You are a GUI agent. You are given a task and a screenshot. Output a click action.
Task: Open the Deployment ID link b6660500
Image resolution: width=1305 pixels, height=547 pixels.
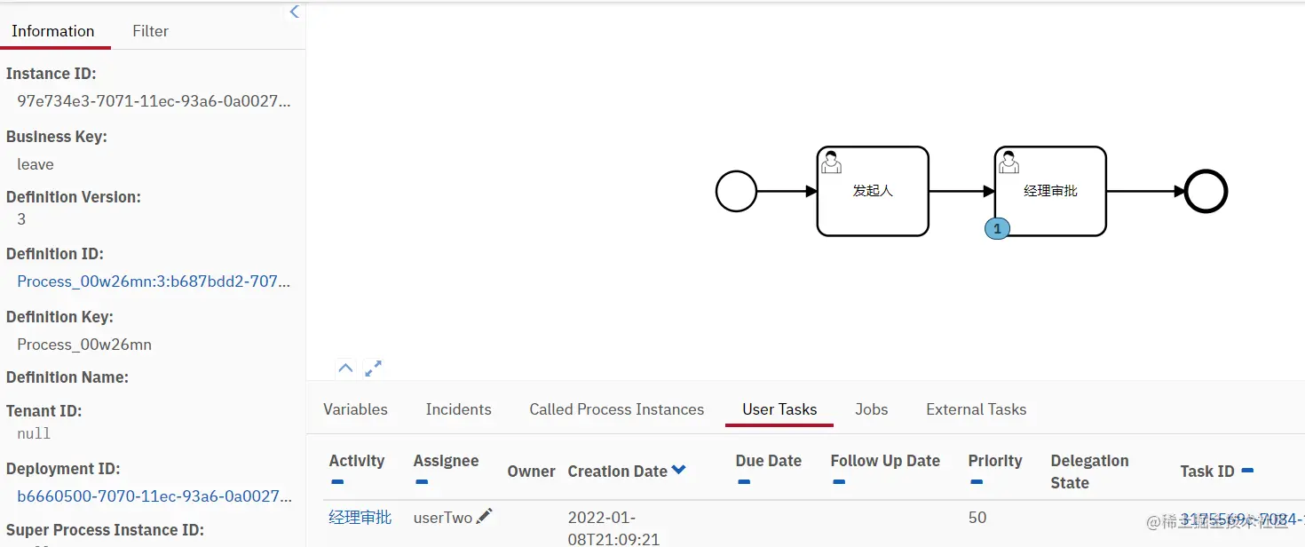click(154, 495)
